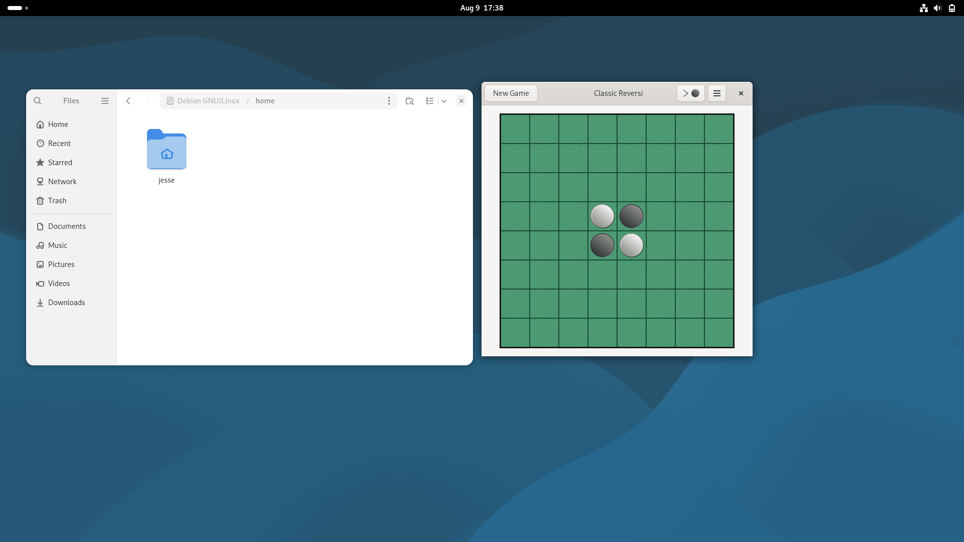Click the lower dark disc on the board
This screenshot has height=542, width=964.
tap(602, 245)
